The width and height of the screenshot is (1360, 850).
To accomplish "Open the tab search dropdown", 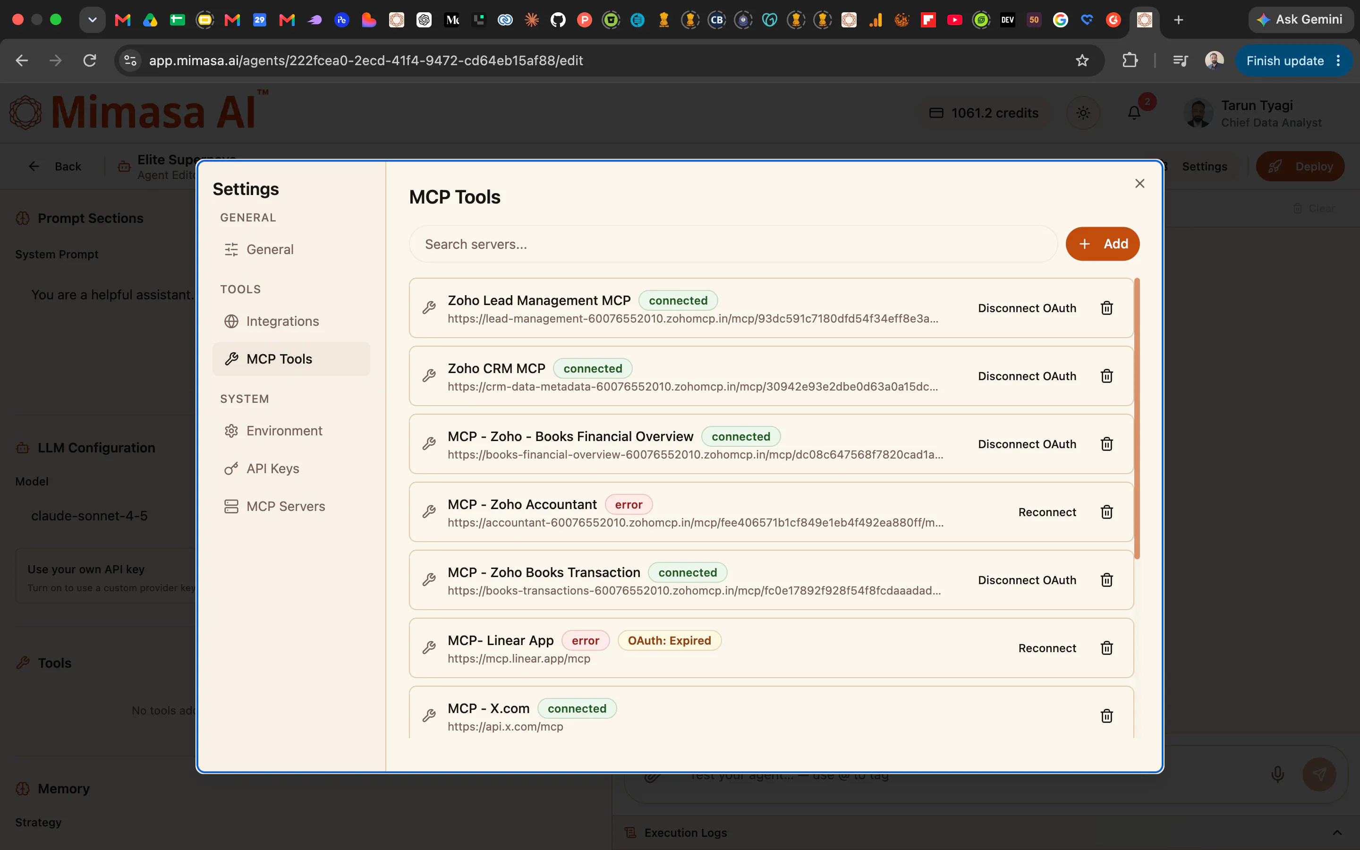I will tap(92, 20).
